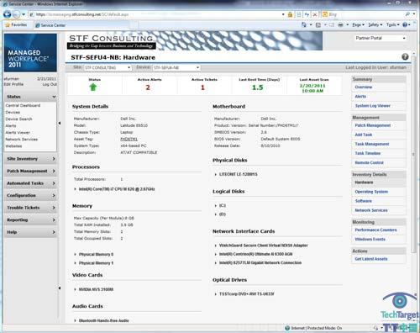Click the browser Forward arrow button
Image resolution: width=420 pixels, height=333 pixels.
tap(17, 14)
